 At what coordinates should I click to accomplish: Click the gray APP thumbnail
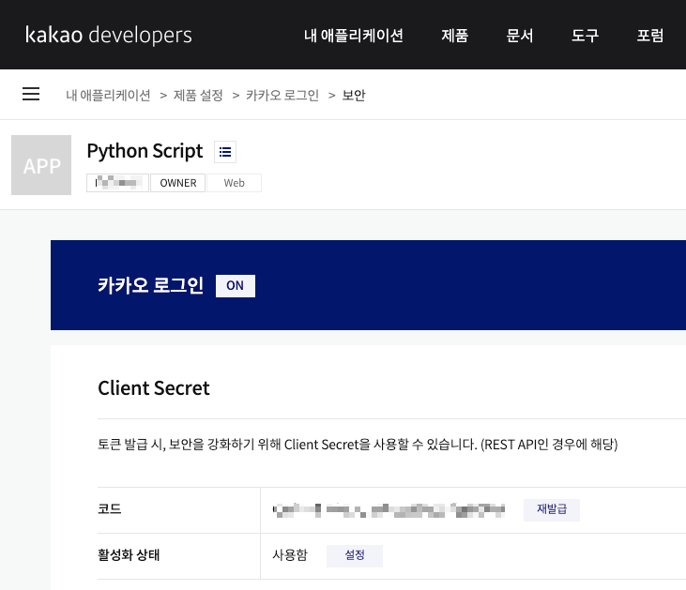click(x=41, y=165)
